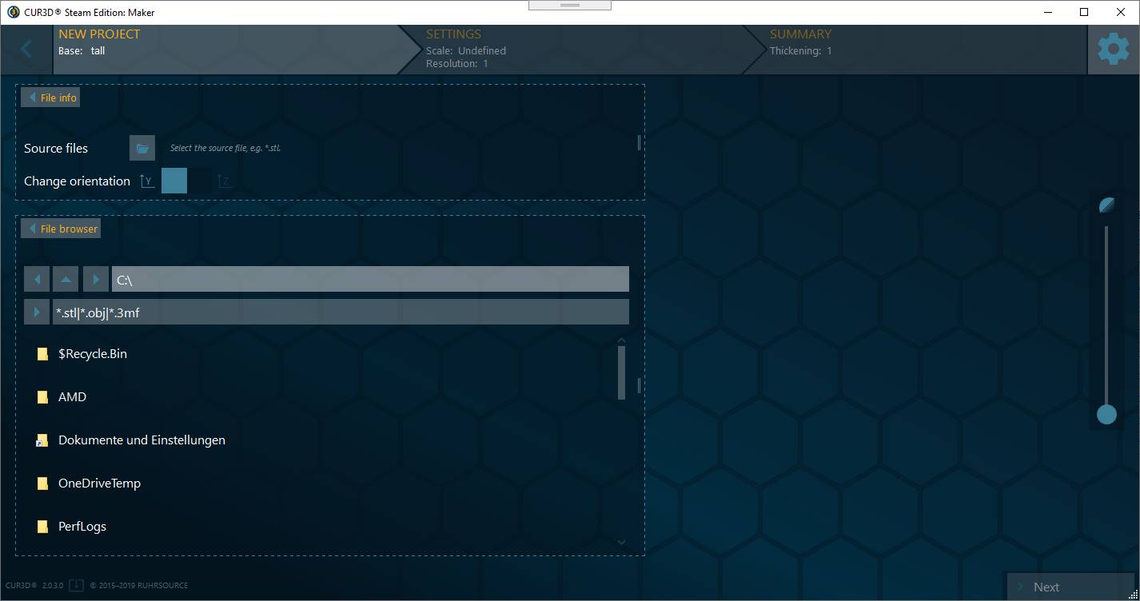Click the update download icon in footer
Screen dimensions: 1140x601
point(76,585)
